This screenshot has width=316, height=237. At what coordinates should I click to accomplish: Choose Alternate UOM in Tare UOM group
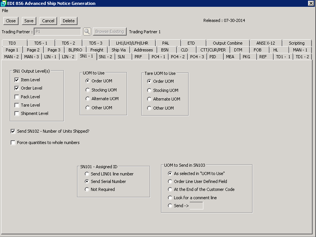click(149, 99)
